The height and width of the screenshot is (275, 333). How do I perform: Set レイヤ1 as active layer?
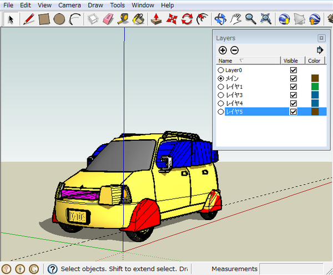[221, 86]
